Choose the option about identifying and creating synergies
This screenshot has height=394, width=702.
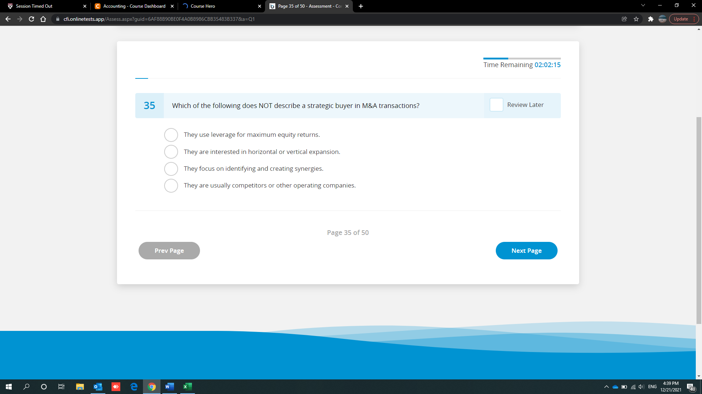click(x=171, y=169)
